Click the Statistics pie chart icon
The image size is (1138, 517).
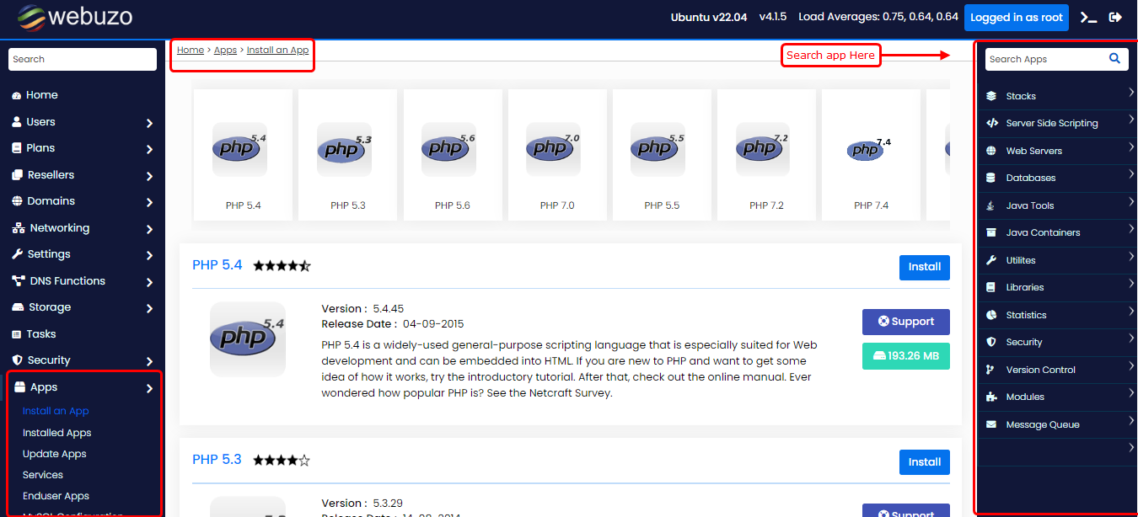[991, 315]
